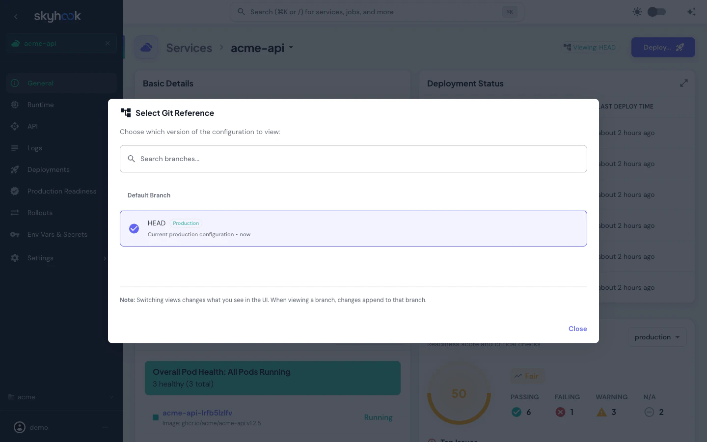This screenshot has height=442, width=707.
Task: Open the Runtime sidebar section
Action: coord(61,105)
